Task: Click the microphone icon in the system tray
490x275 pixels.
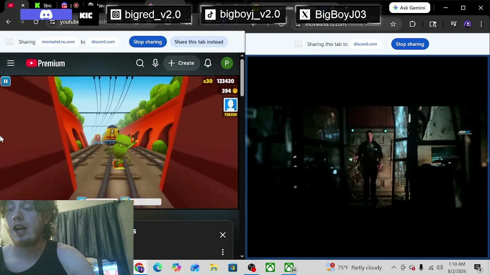Action: pyautogui.click(x=421, y=268)
